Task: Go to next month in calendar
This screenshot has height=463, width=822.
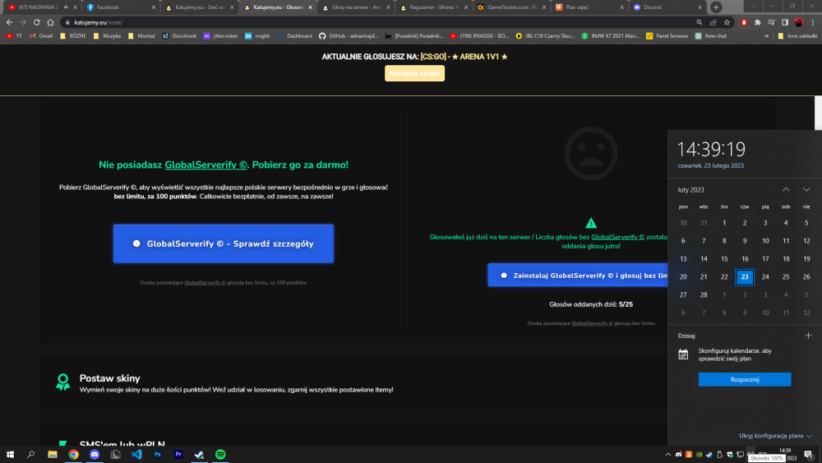Action: tap(806, 189)
